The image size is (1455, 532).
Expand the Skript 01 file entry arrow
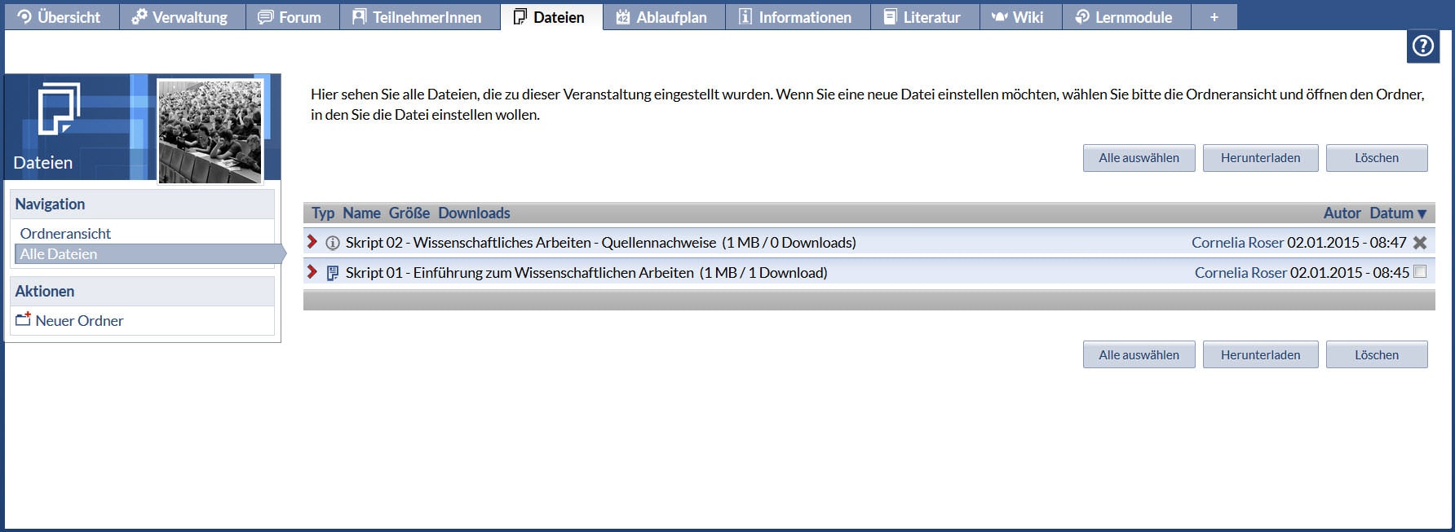312,272
